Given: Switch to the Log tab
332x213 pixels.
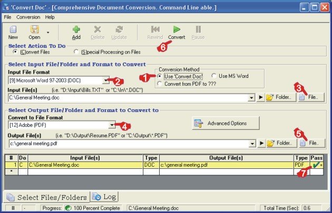Looking at the screenshot, I should (104, 197).
